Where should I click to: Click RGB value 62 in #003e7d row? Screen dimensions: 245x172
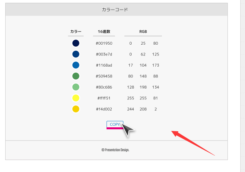click(x=143, y=54)
